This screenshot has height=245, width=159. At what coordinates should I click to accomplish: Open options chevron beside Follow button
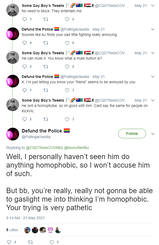click(153, 134)
